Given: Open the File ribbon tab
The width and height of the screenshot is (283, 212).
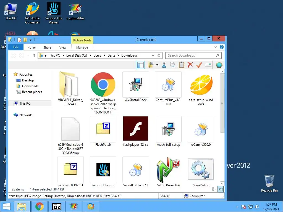Looking at the screenshot, I should click(16, 47).
